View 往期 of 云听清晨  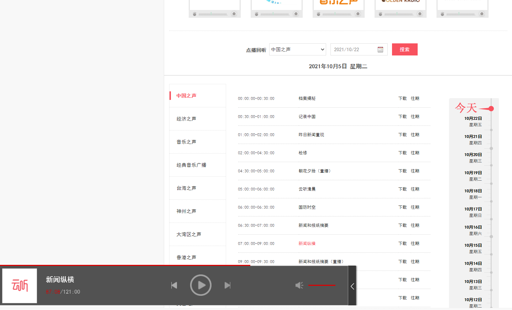coord(415,189)
